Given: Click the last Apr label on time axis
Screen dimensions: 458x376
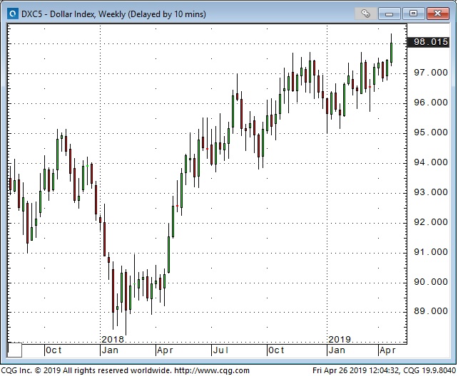Looking at the screenshot, I should 387,350.
